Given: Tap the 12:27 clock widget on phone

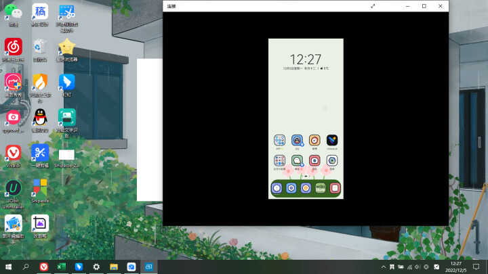Looking at the screenshot, I should 306,59.
